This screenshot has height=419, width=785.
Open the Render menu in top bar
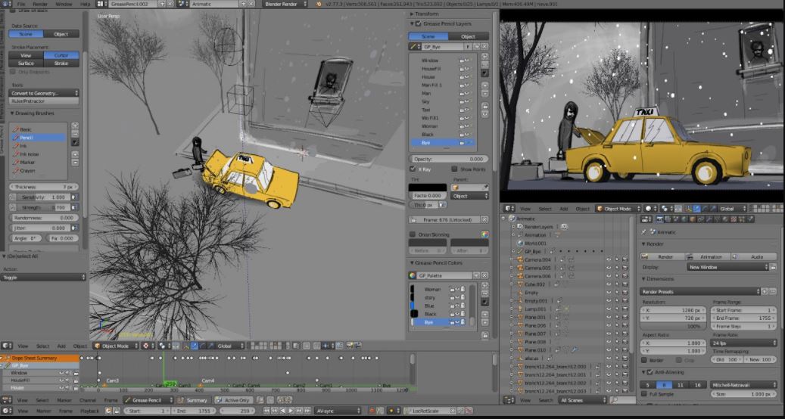click(40, 4)
